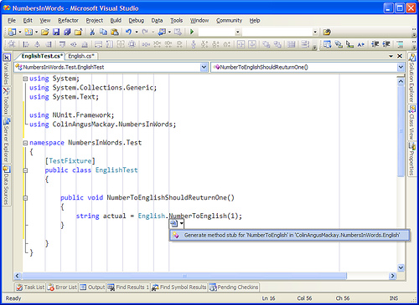Open the smart tag dropdown arrow

(x=182, y=223)
